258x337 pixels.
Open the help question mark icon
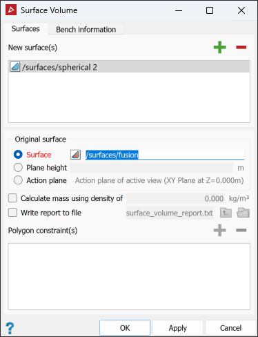pyautogui.click(x=10, y=328)
